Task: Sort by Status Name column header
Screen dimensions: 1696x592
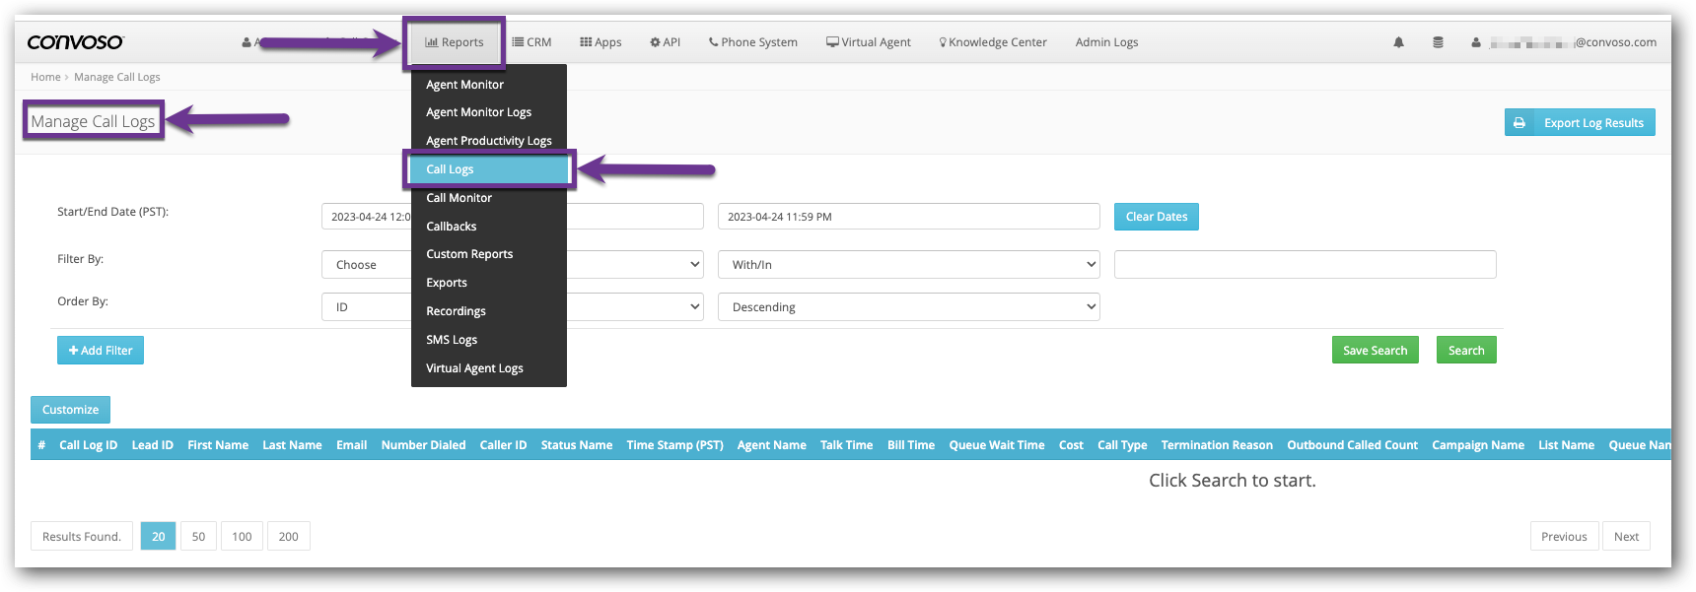Action: coord(577,445)
